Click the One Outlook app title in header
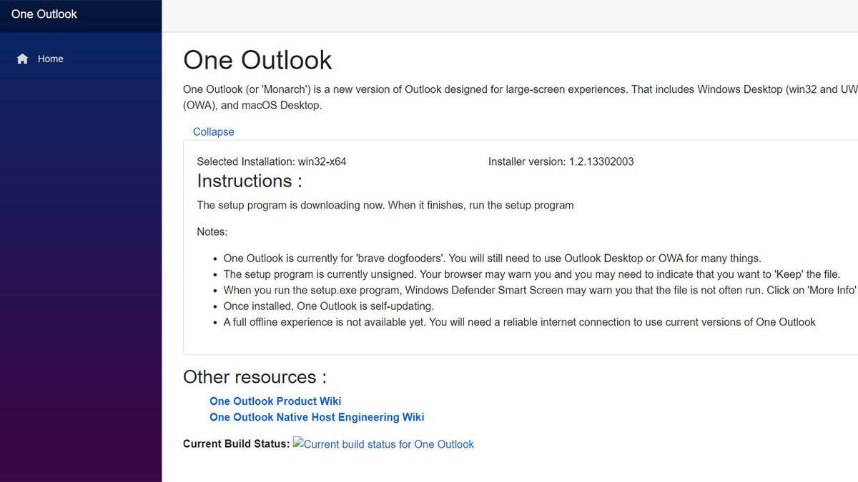Viewport: 858px width, 482px height. click(x=44, y=14)
